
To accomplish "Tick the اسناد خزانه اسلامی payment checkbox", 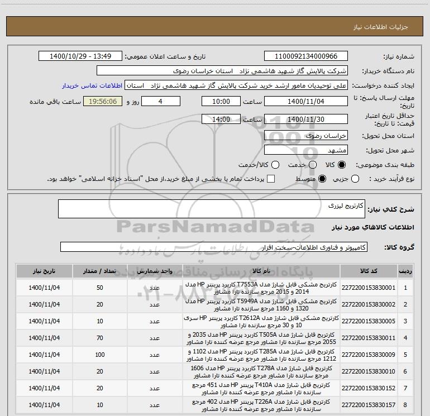I will (x=271, y=179).
